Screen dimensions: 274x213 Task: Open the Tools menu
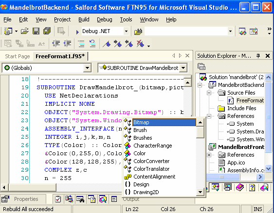tap(126, 19)
